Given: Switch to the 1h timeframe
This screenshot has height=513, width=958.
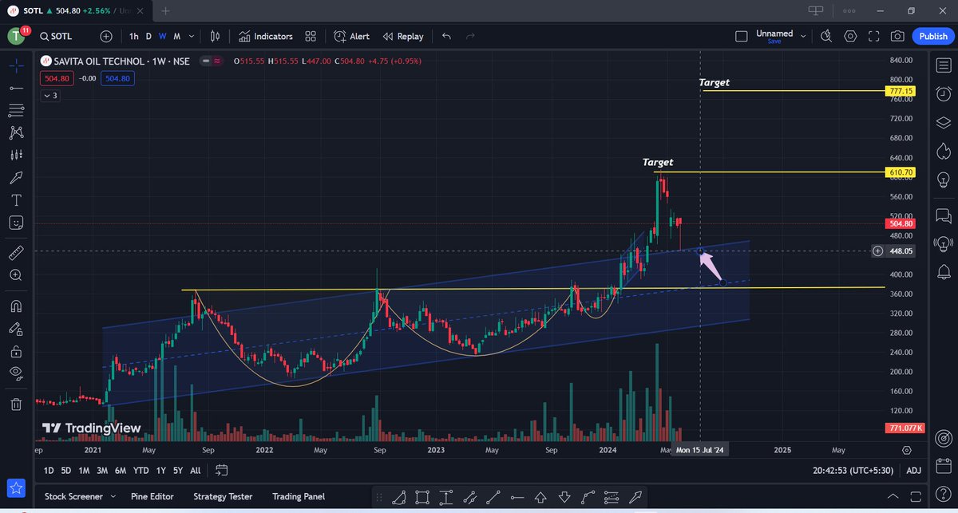Looking at the screenshot, I should pos(133,36).
